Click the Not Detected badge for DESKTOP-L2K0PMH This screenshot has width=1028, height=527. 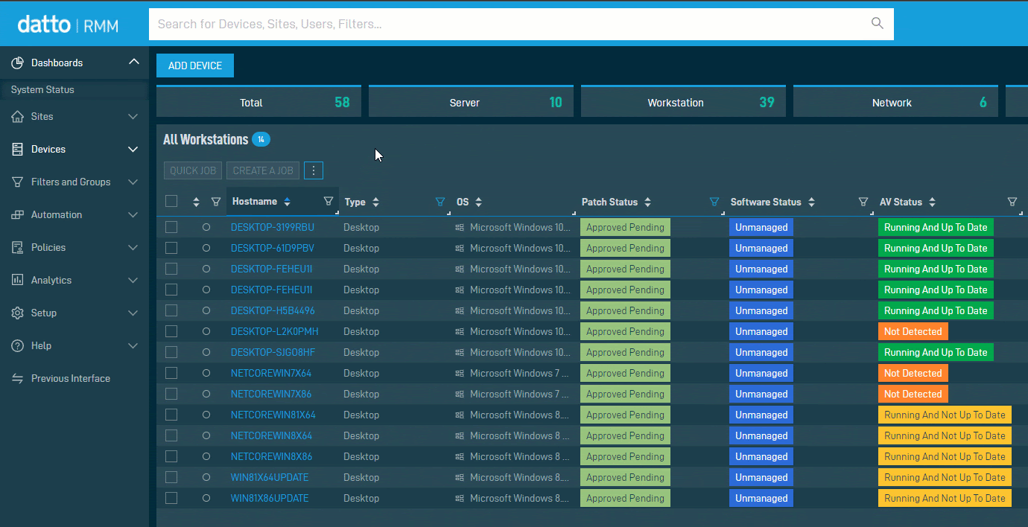tap(913, 331)
